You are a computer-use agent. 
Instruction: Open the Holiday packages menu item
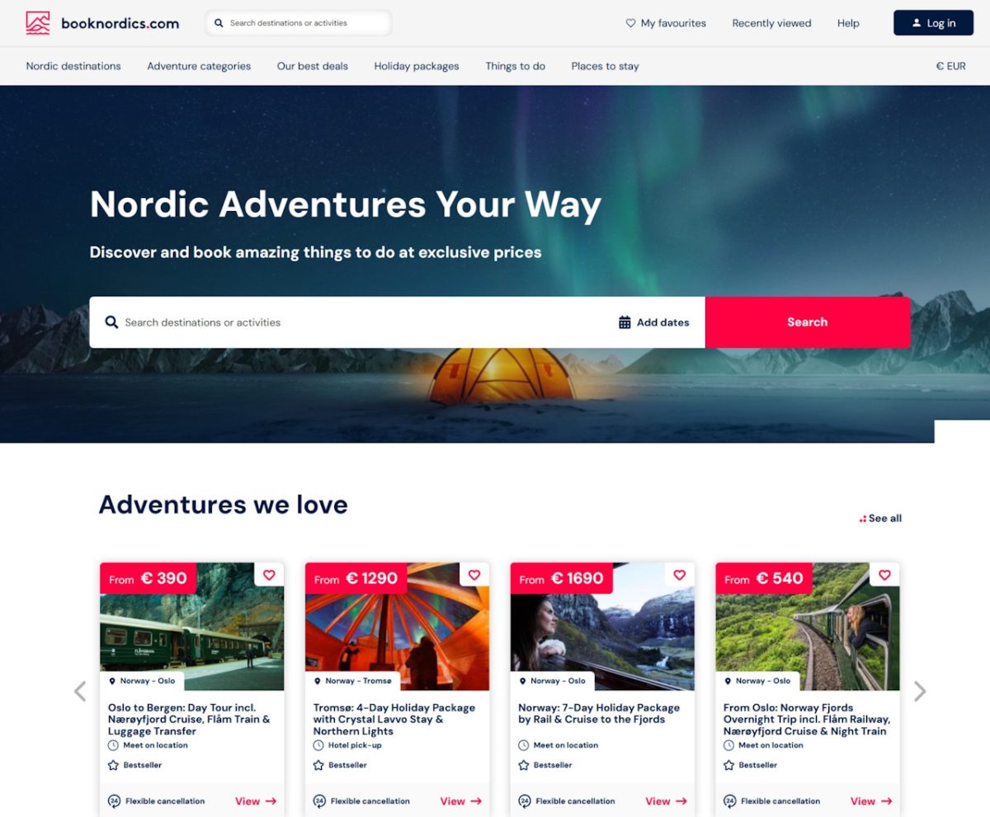tap(417, 66)
